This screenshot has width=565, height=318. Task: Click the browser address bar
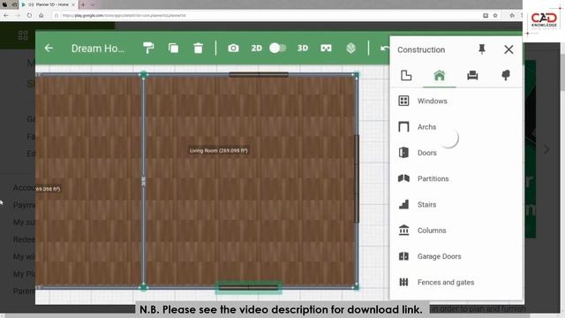pos(267,16)
